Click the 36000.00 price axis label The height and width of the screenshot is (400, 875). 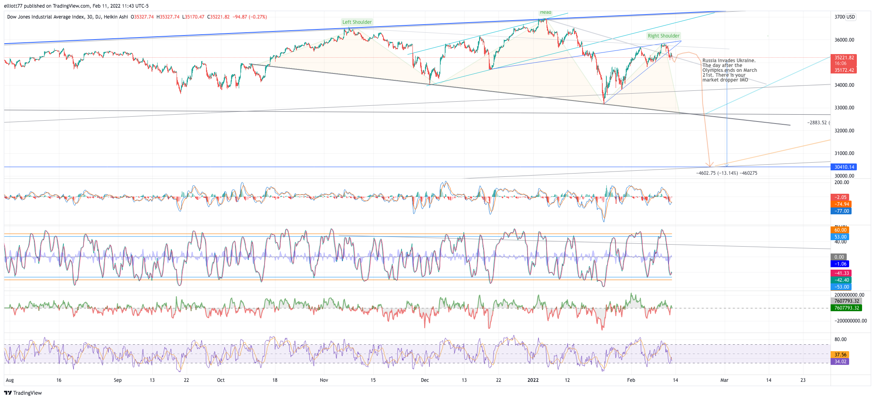(844, 40)
